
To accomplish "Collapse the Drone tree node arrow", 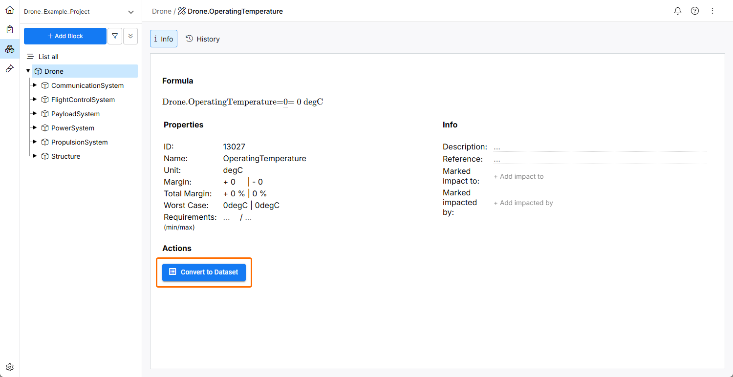I will (28, 71).
